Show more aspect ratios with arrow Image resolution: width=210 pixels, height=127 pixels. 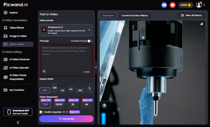point(90,88)
